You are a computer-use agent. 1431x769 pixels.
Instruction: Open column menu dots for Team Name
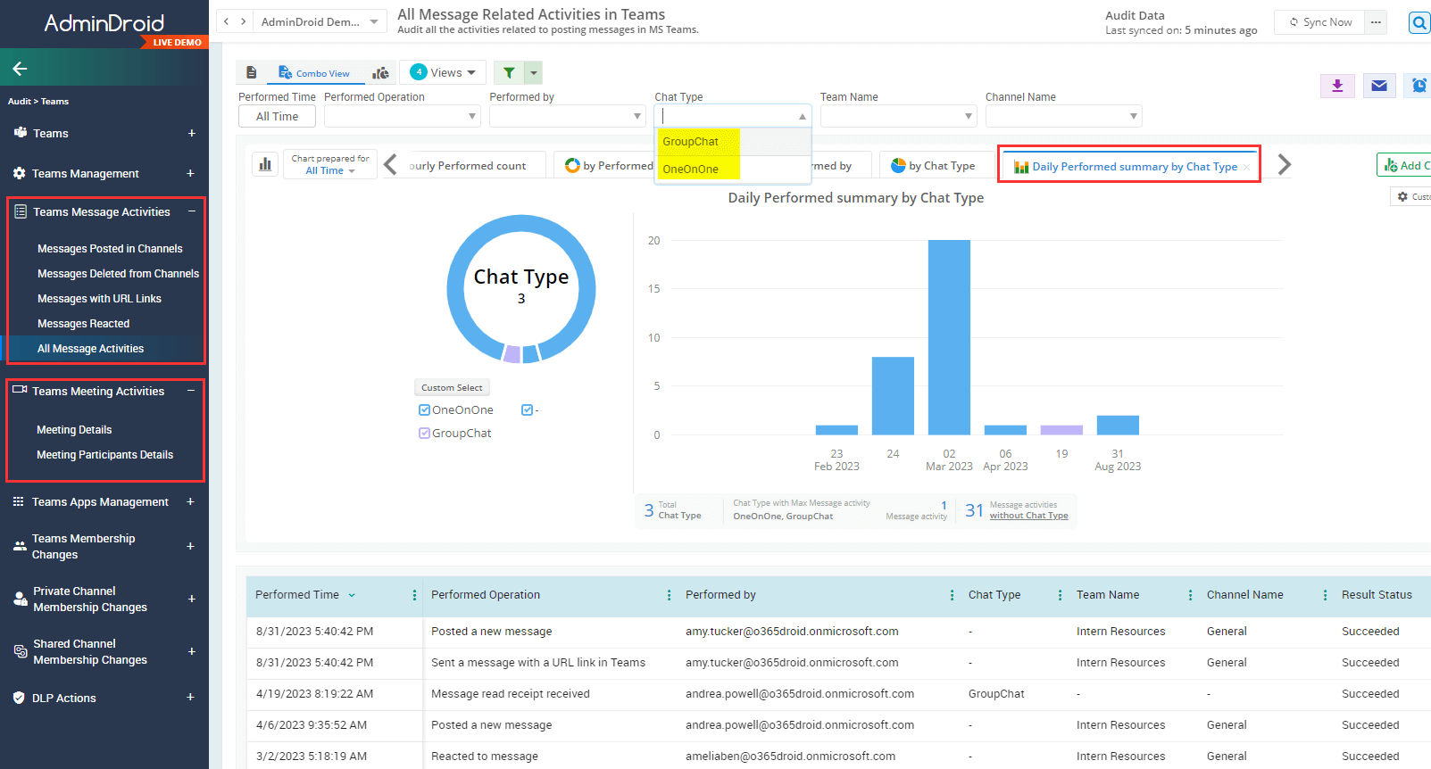point(1190,595)
